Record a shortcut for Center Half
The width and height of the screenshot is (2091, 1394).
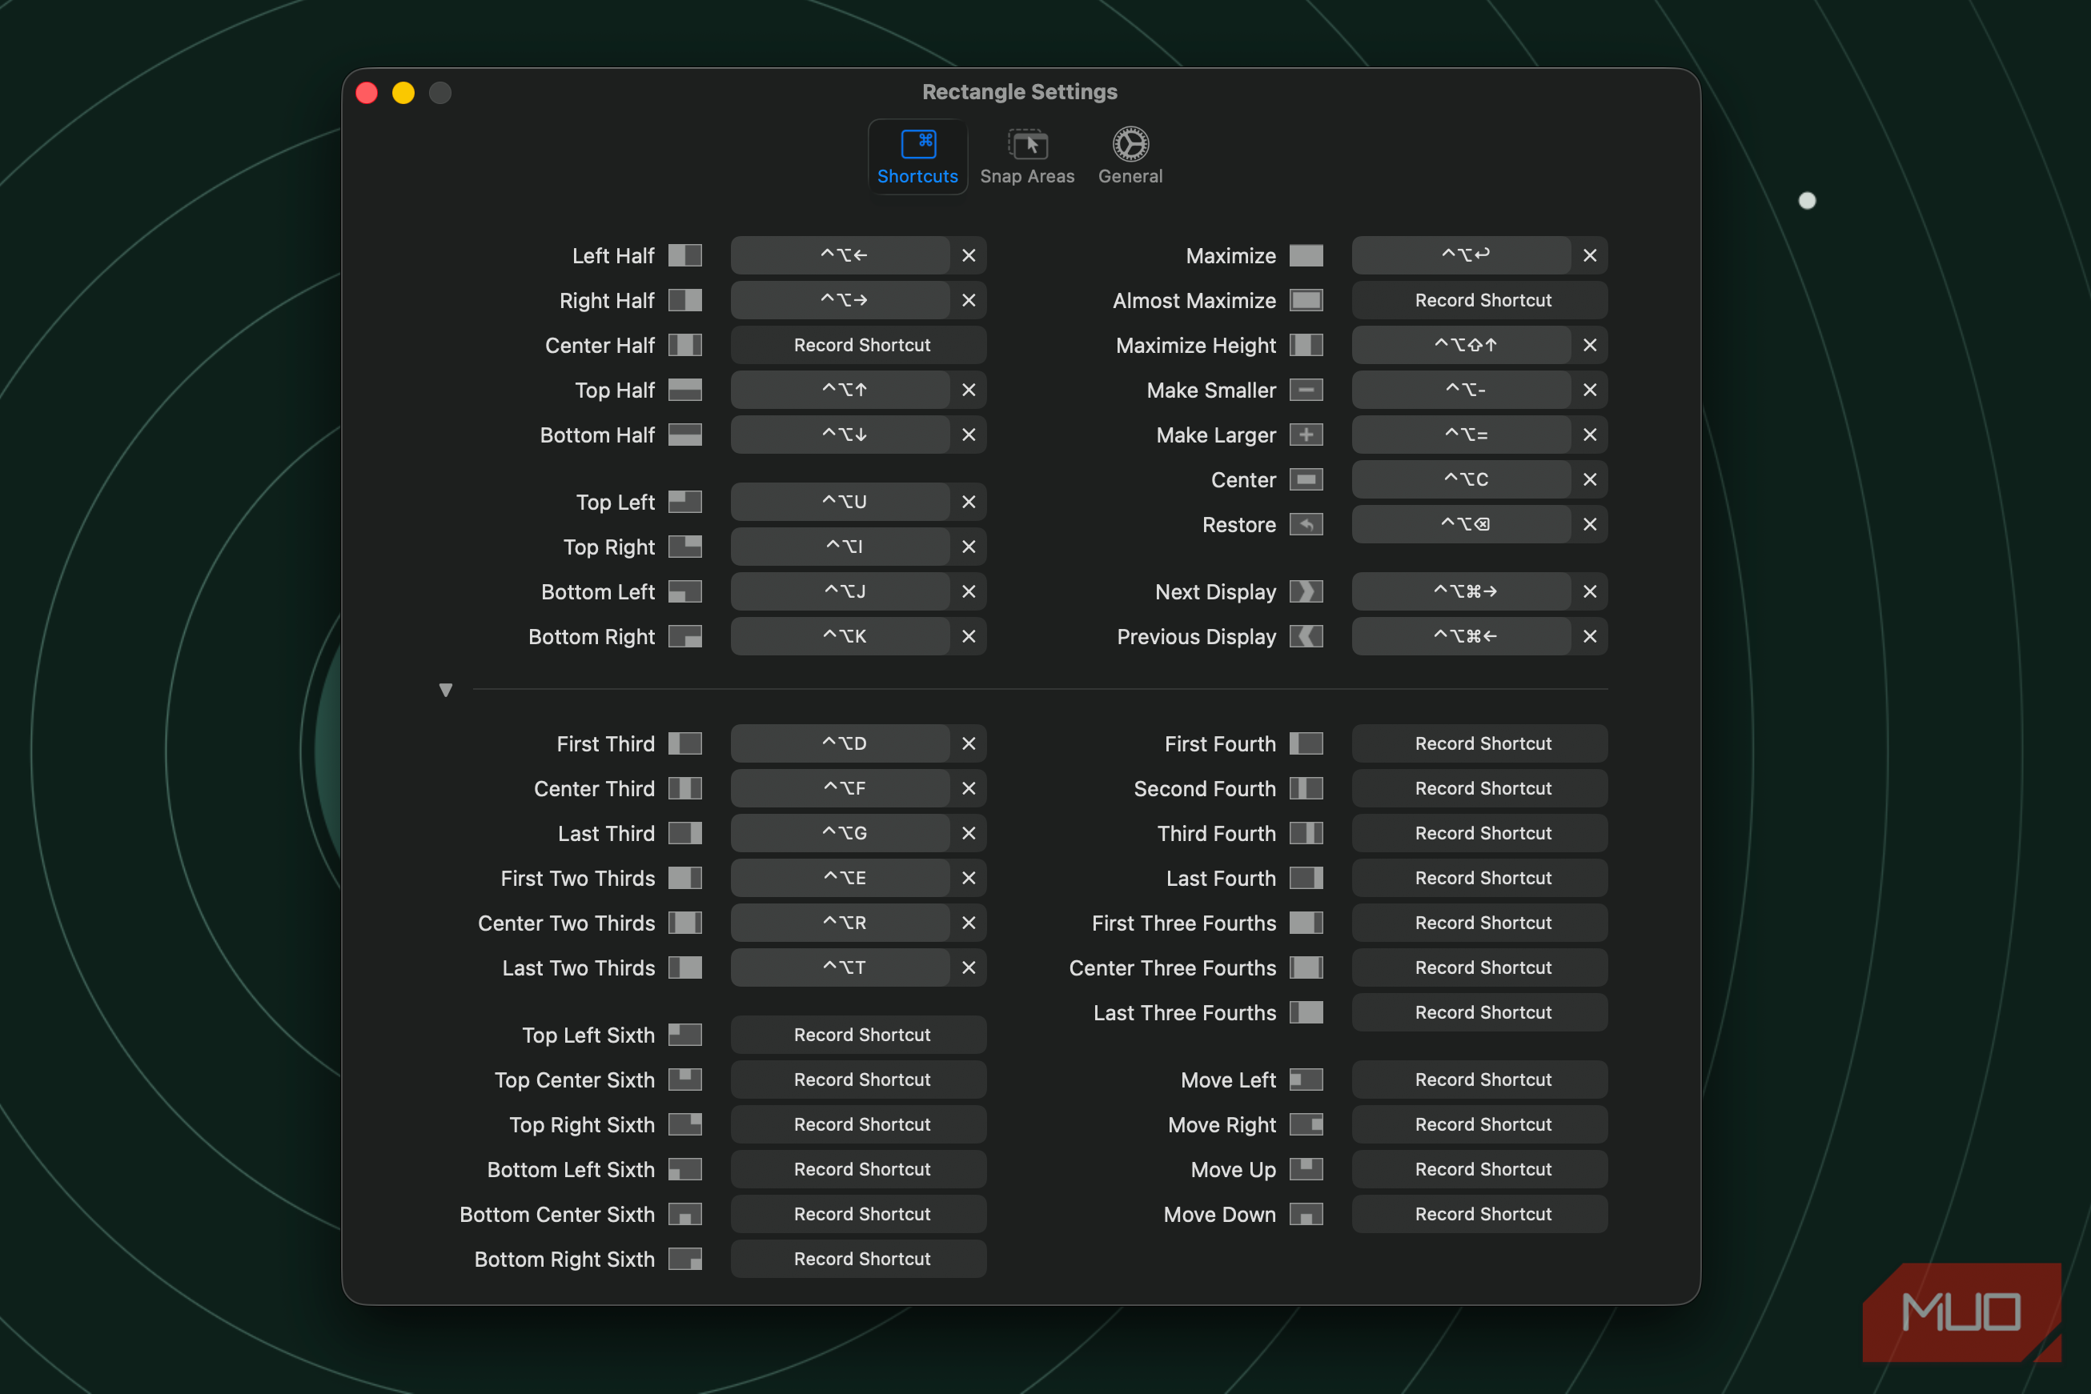[858, 345]
